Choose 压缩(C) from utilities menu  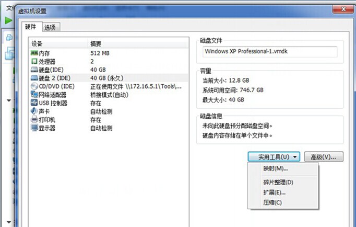(272, 202)
